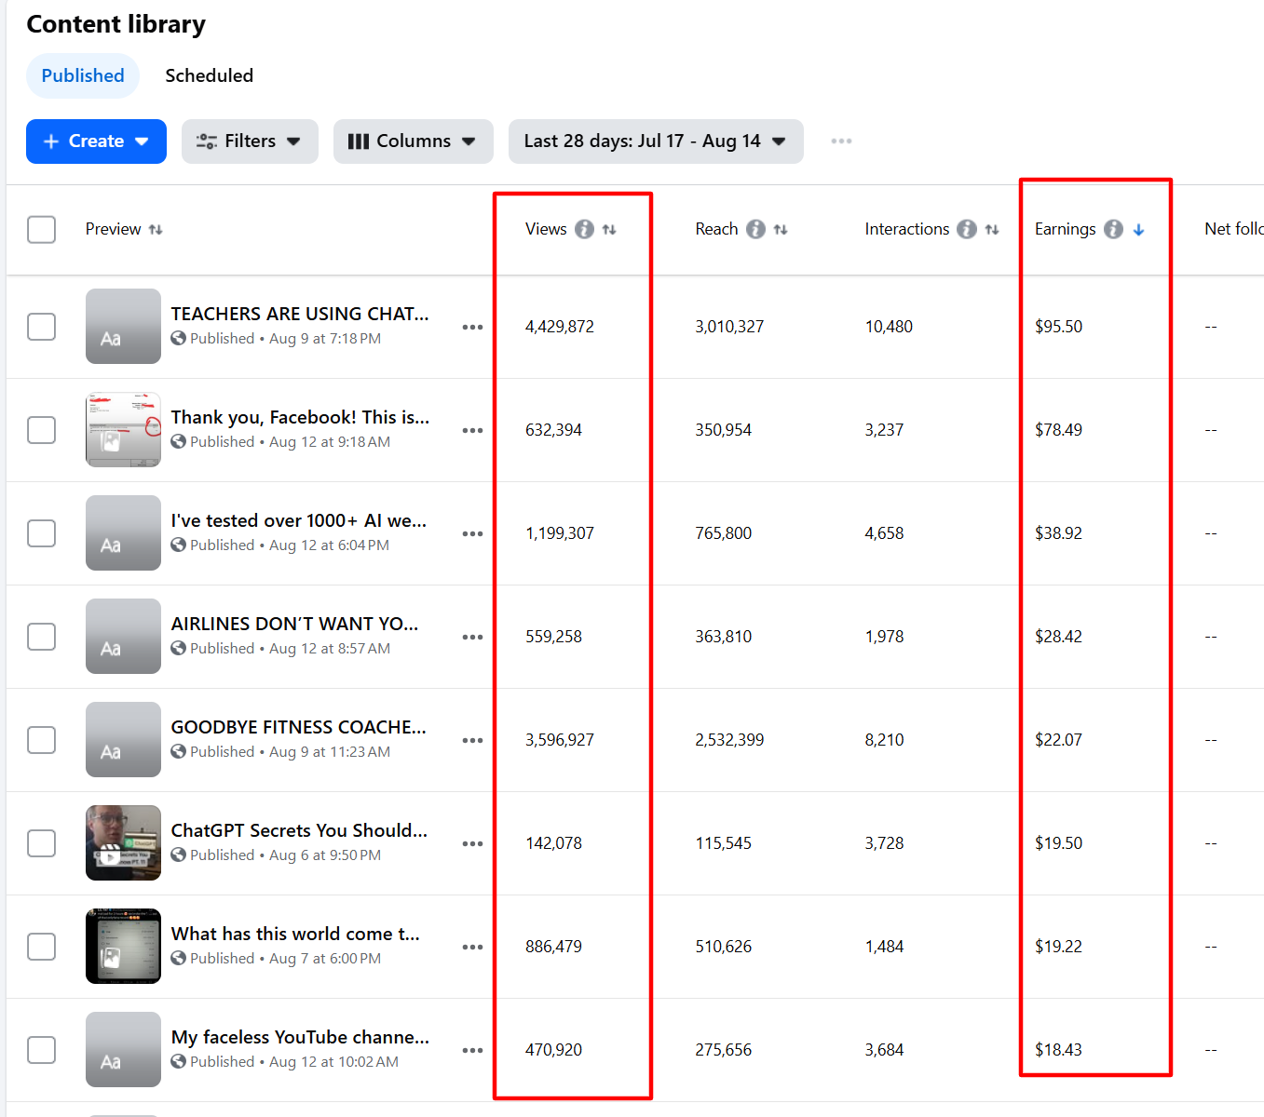Viewport: 1264px width, 1117px height.
Task: Open more options for TEACHERS ARE USING CHAT post
Action: [x=472, y=327]
